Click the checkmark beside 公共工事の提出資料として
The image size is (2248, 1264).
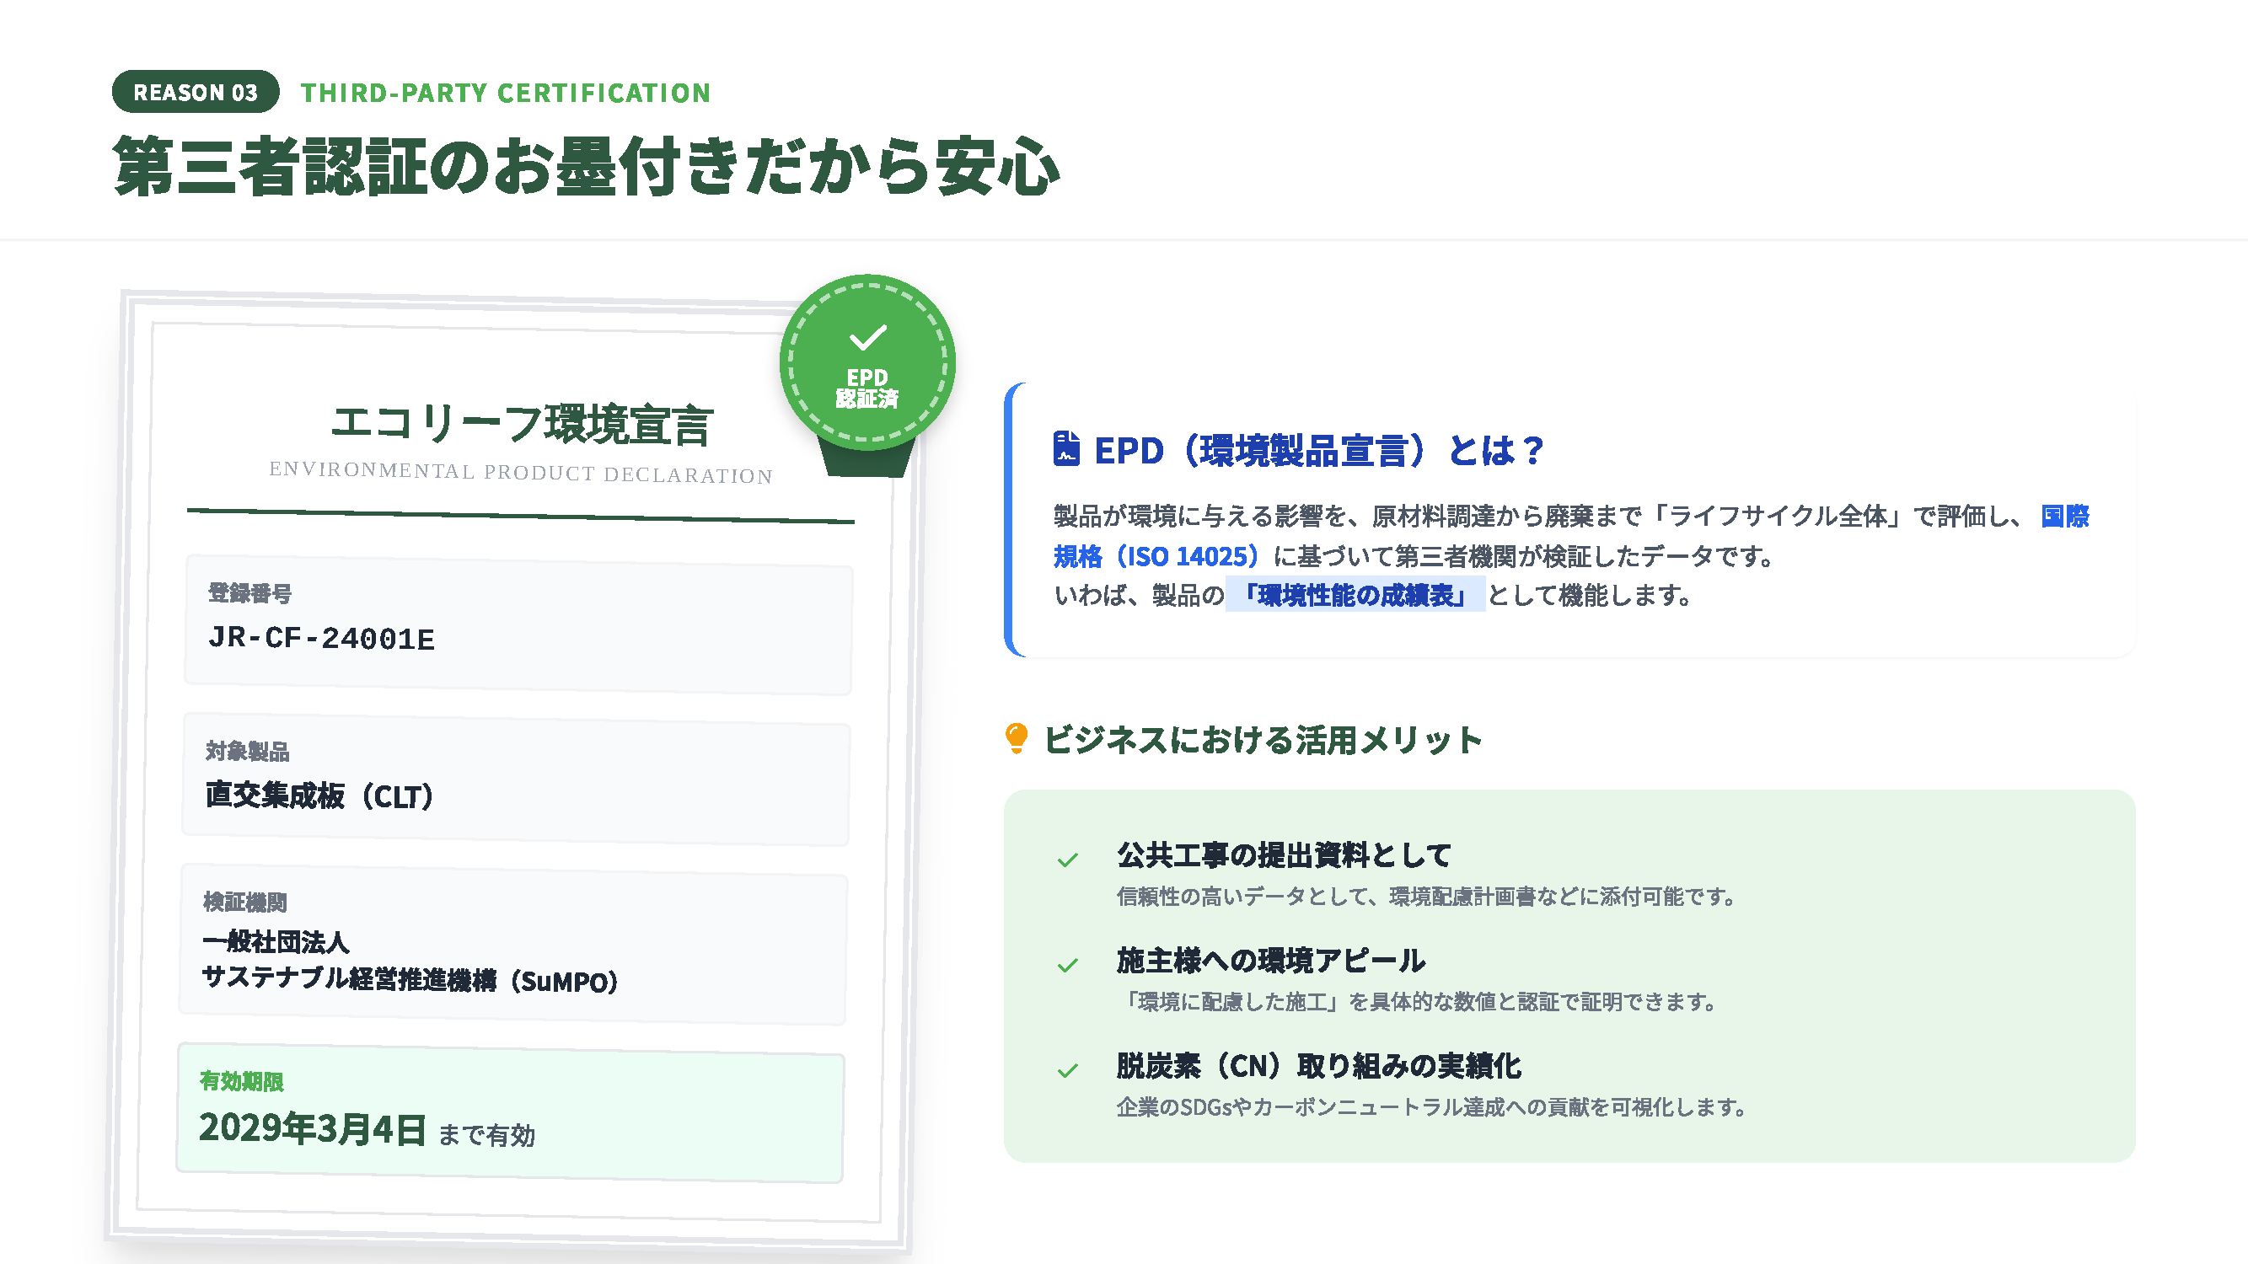pyautogui.click(x=1067, y=860)
